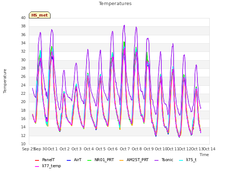The width and height of the screenshot is (231, 173).
Task: Click the Tsonic legend label
Action: pyautogui.click(x=167, y=160)
